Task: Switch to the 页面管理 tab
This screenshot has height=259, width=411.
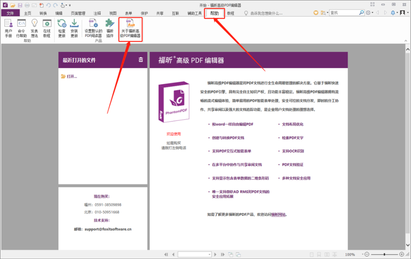Action: coord(78,13)
